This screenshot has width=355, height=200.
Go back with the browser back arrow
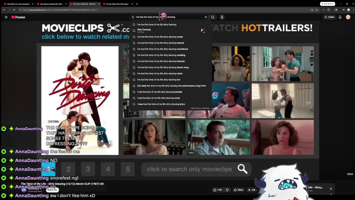tap(4, 10)
